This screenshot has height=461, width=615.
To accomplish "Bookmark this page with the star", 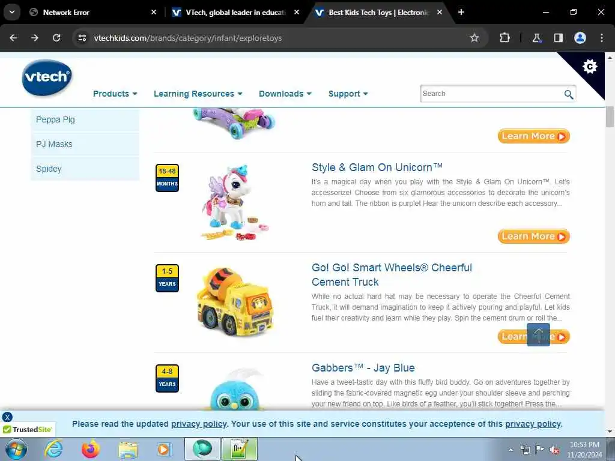I will 474,38.
